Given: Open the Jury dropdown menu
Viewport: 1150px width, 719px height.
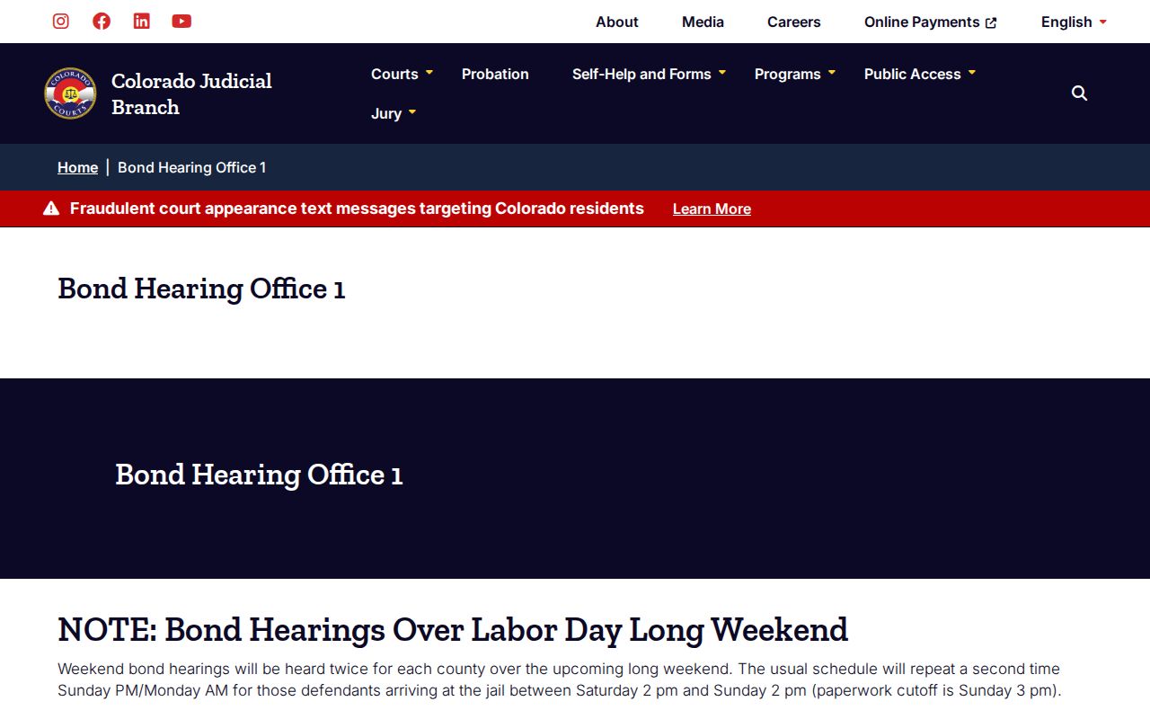Looking at the screenshot, I should click(394, 113).
